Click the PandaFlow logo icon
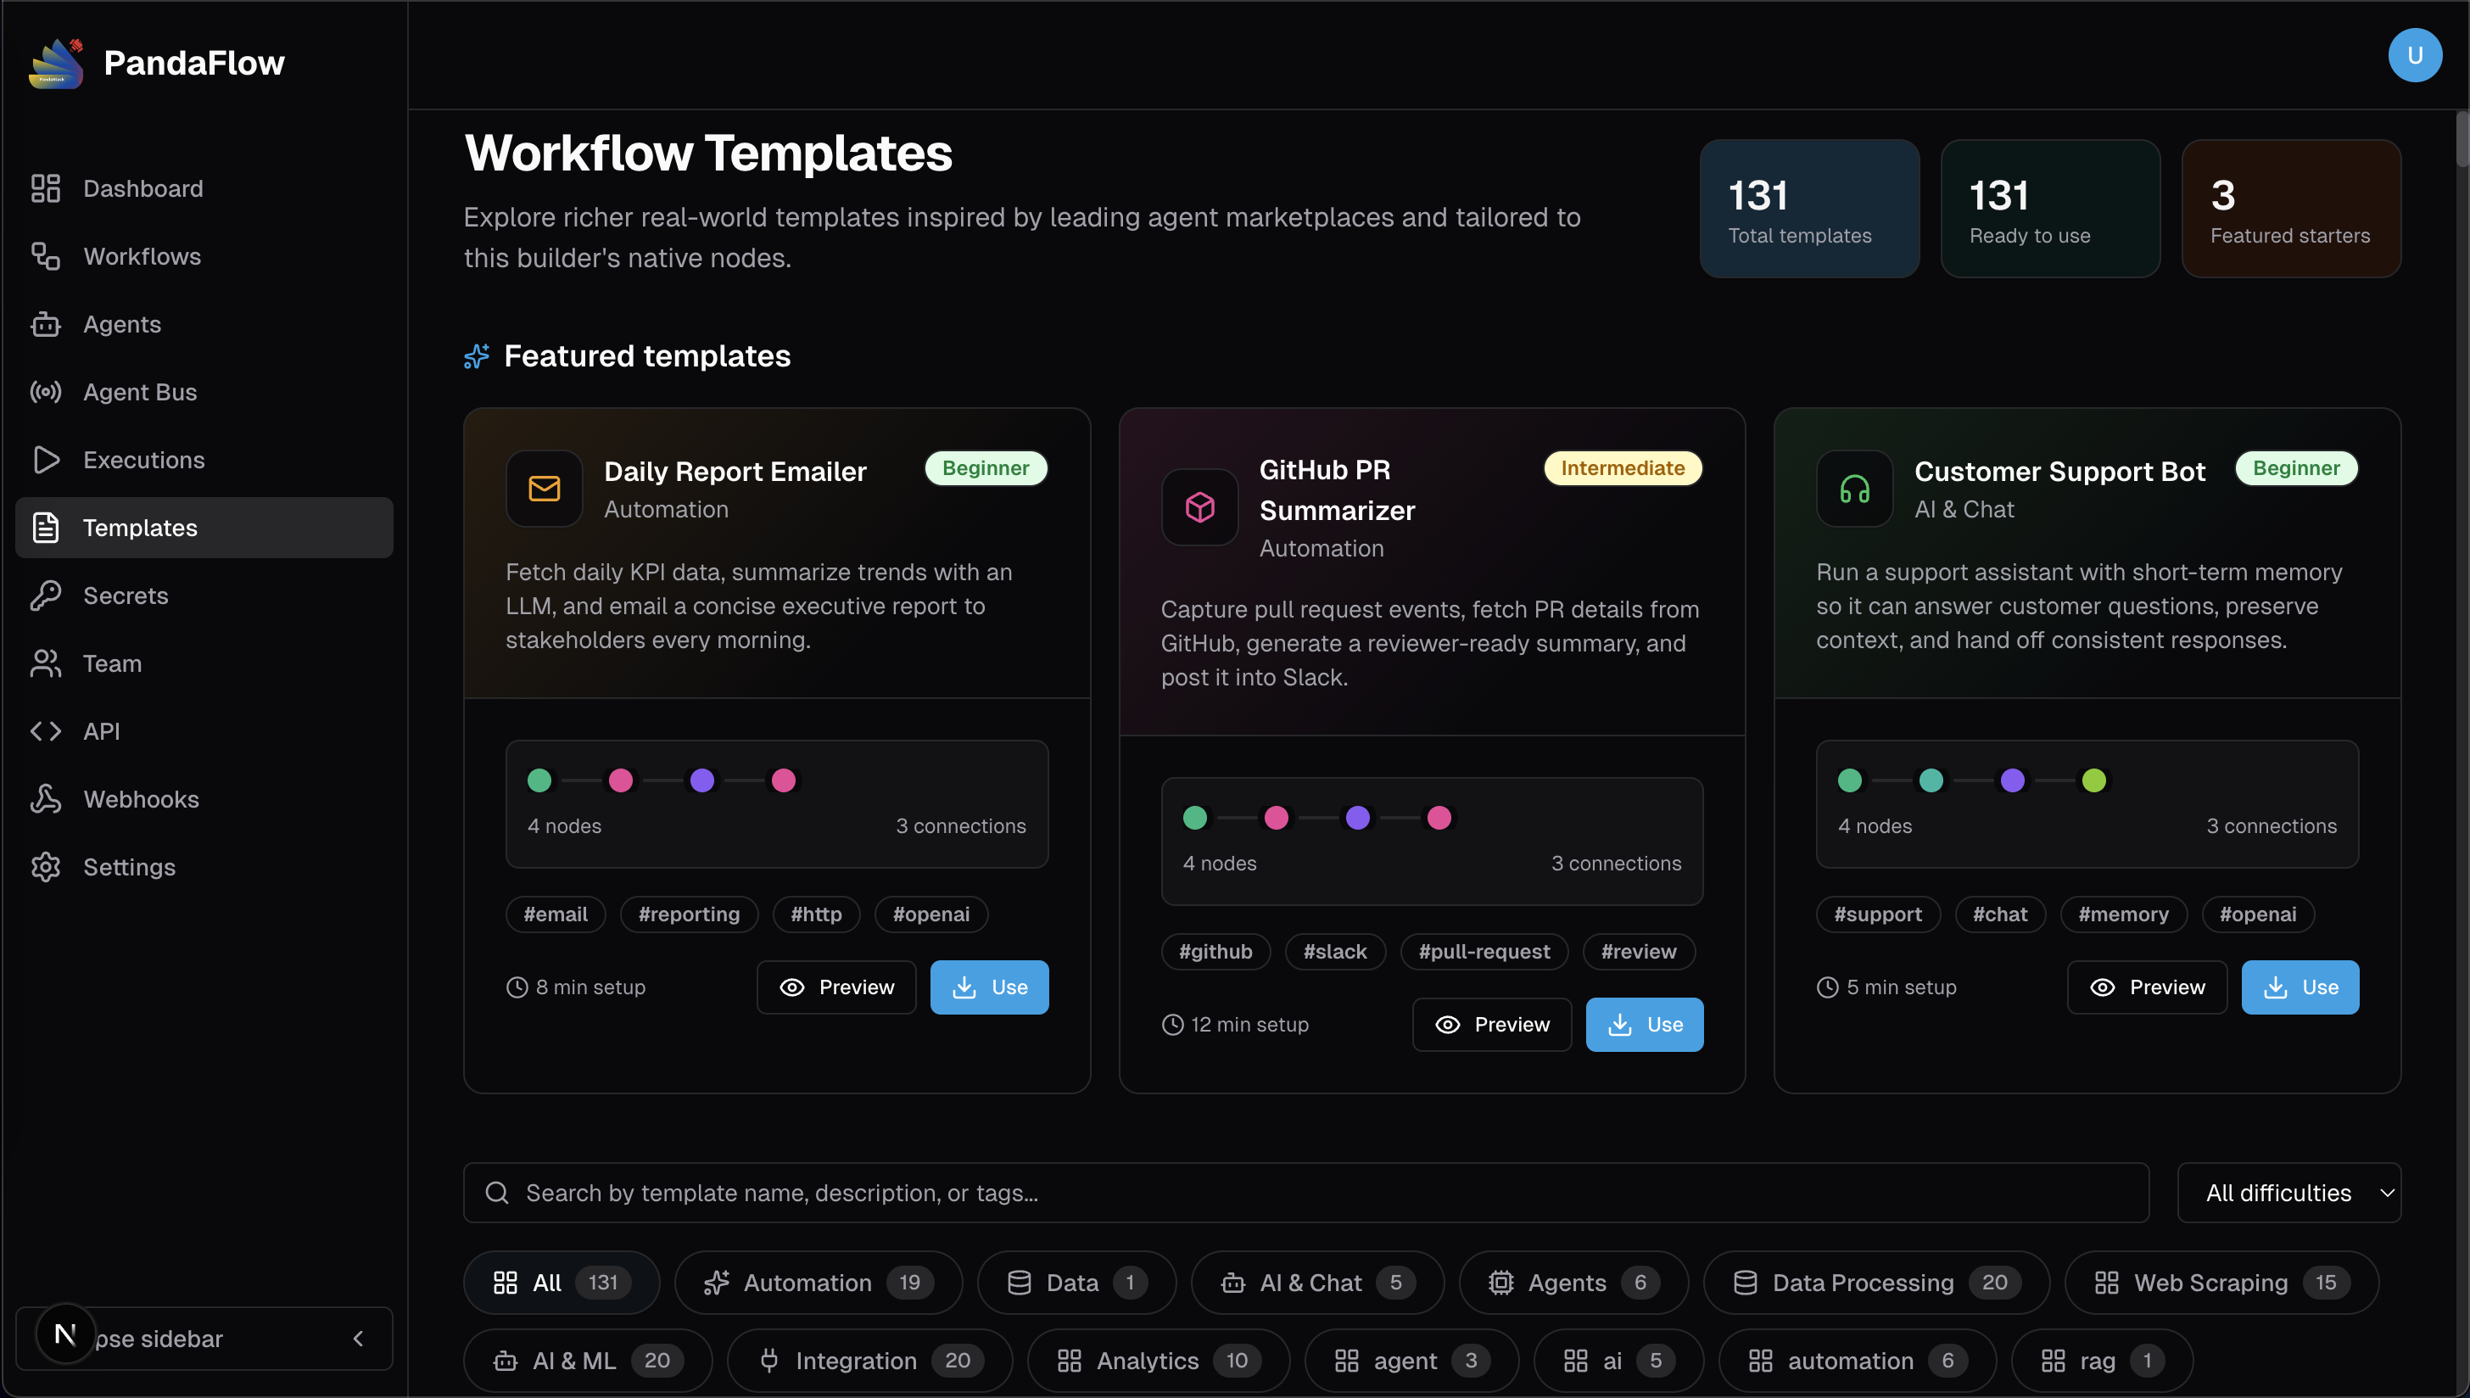This screenshot has width=2470, height=1398. click(x=57, y=64)
